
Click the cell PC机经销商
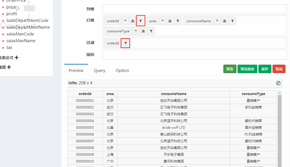click(x=253, y=134)
